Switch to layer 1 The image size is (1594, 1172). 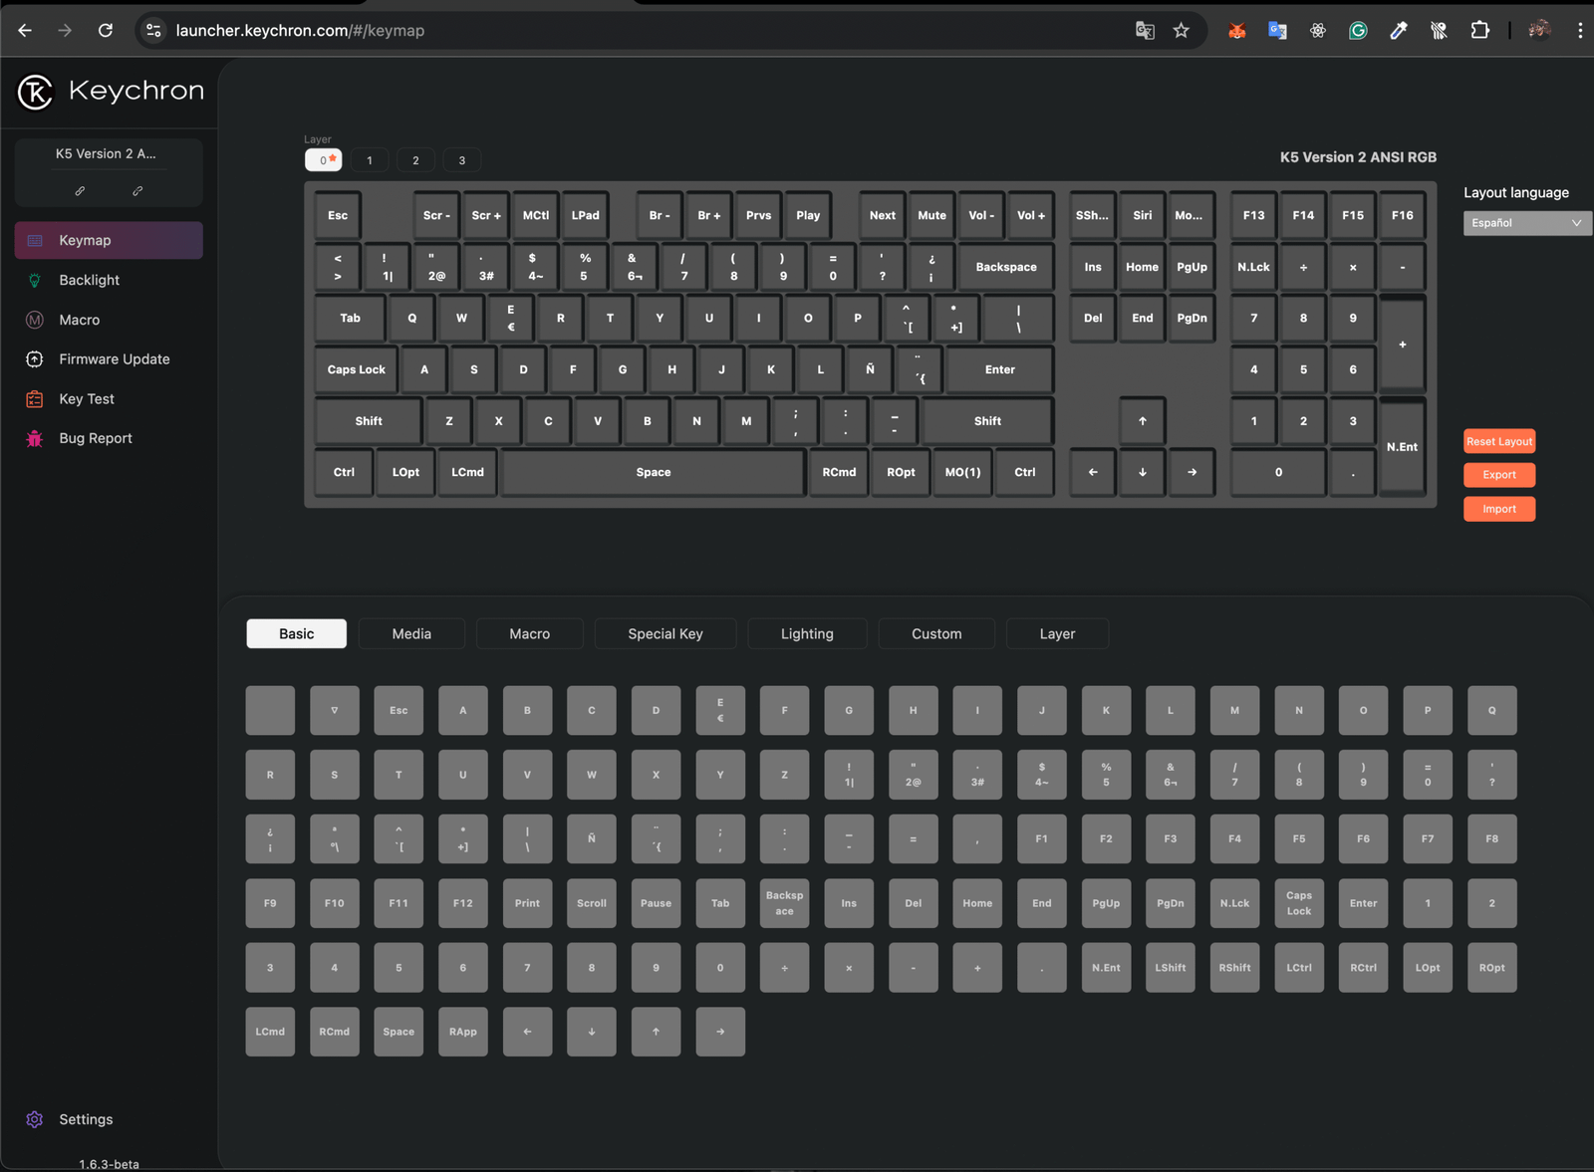[370, 160]
